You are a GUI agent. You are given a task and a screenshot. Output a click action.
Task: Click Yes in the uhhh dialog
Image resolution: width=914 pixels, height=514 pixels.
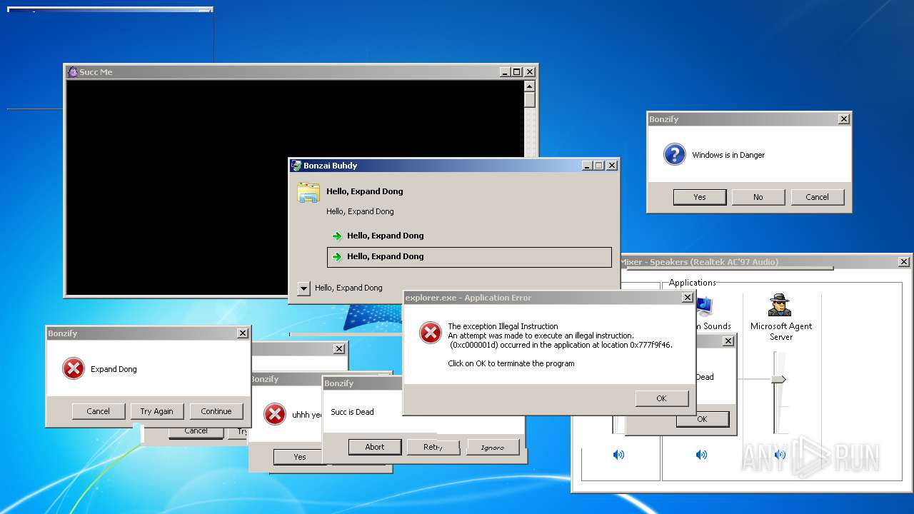(300, 457)
